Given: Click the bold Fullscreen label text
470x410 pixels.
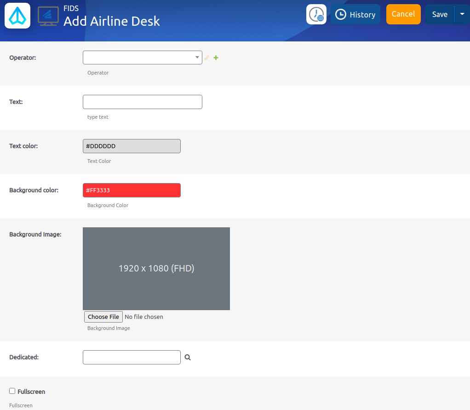Looking at the screenshot, I should [31, 392].
